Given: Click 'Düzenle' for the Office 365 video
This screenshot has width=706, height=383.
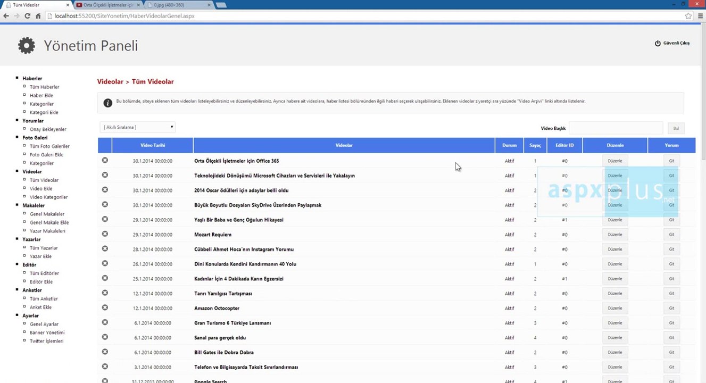Looking at the screenshot, I should click(615, 161).
